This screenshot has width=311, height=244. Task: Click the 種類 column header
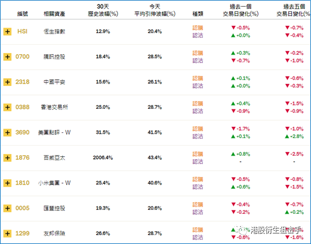(198, 13)
